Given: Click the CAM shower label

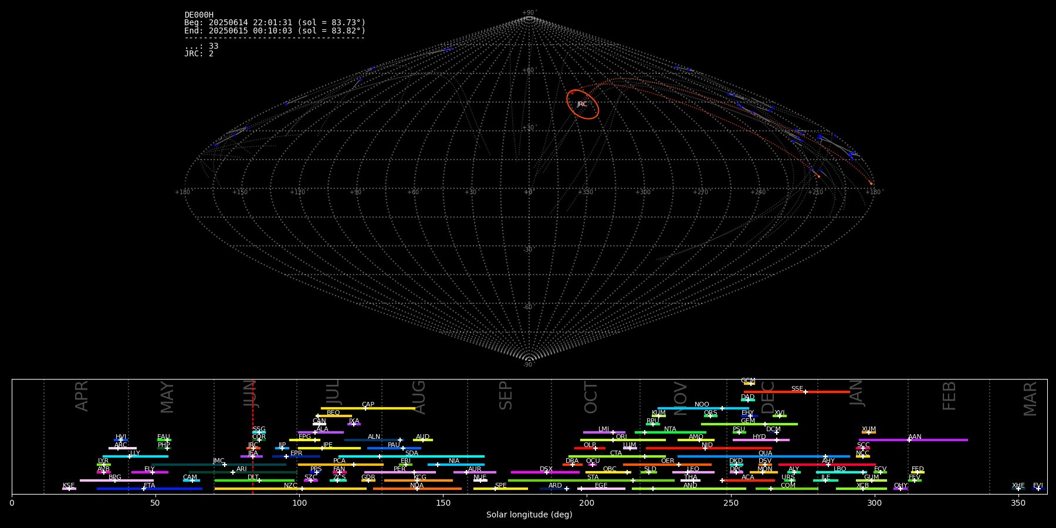Looking at the screenshot, I should pyautogui.click(x=190, y=478).
